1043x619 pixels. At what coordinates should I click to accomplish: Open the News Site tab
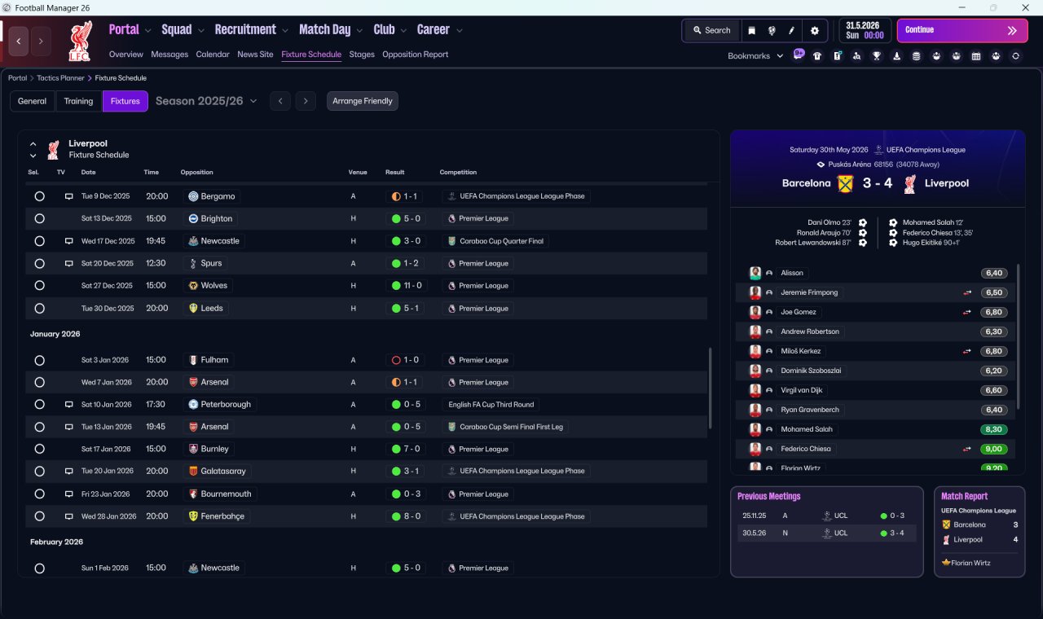tap(255, 55)
